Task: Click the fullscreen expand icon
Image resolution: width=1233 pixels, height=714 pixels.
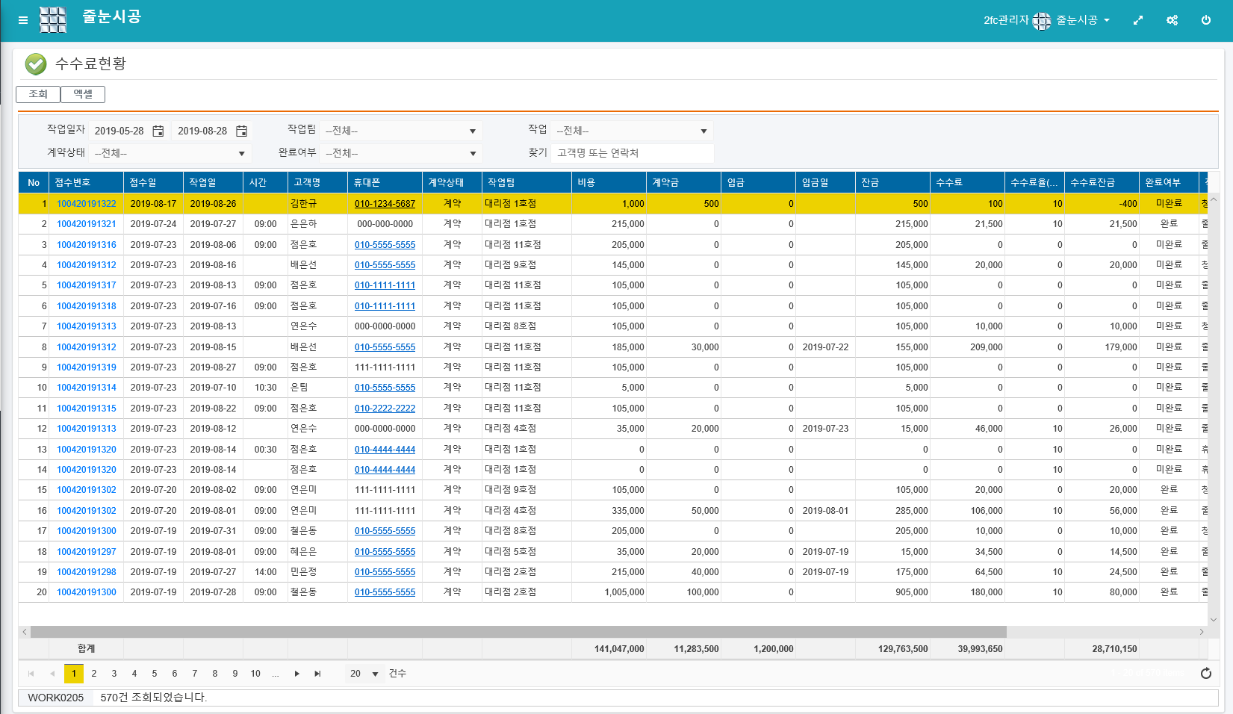Action: pyautogui.click(x=1138, y=20)
